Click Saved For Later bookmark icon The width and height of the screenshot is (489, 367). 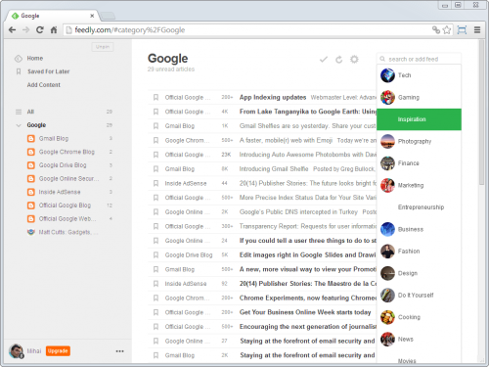point(19,71)
